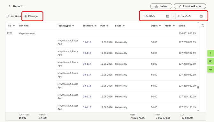Open calendar picker for start date 1.6.2026
Screen dimensions: 214x122
tap(168, 16)
